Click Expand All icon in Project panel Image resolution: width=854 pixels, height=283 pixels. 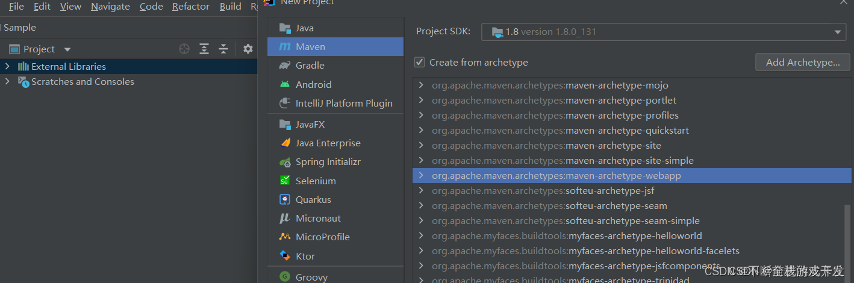pyautogui.click(x=204, y=49)
